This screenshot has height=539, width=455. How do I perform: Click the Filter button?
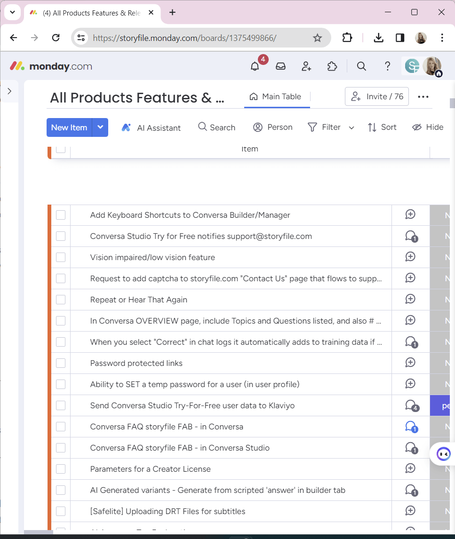coord(324,127)
